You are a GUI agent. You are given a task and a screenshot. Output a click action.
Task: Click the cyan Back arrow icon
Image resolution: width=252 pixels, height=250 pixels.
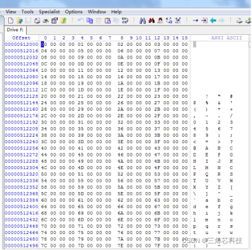tap(213, 20)
